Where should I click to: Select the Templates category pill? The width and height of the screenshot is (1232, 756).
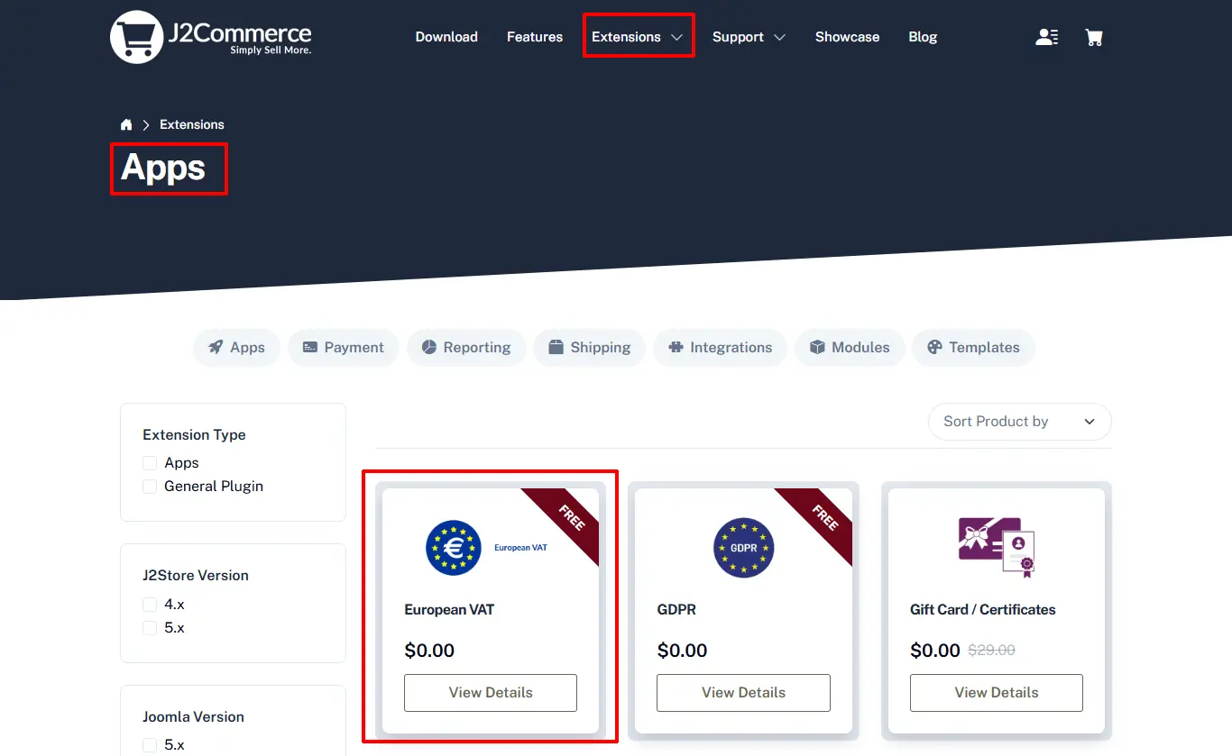coord(973,347)
